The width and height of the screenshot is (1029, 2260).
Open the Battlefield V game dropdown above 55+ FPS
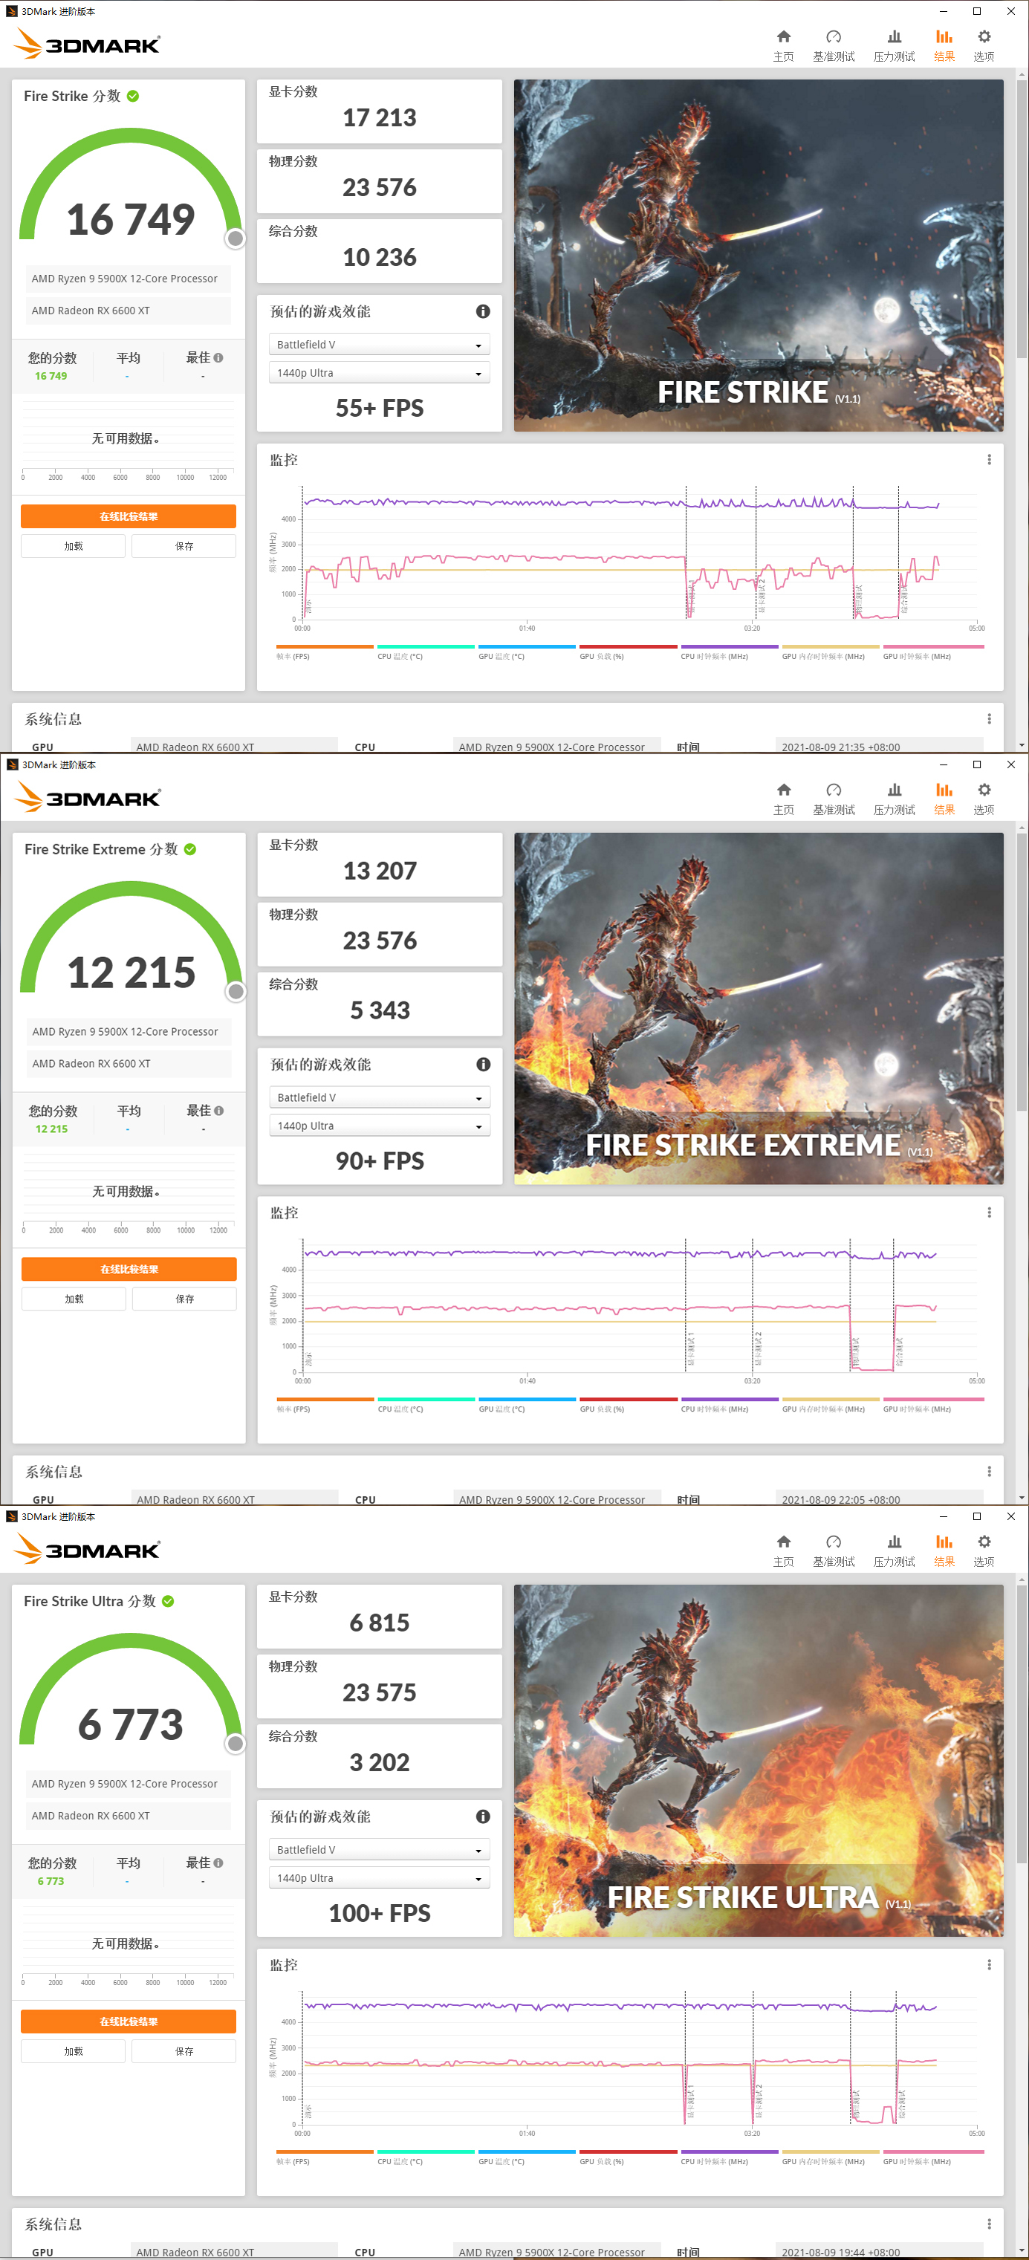[x=379, y=345]
